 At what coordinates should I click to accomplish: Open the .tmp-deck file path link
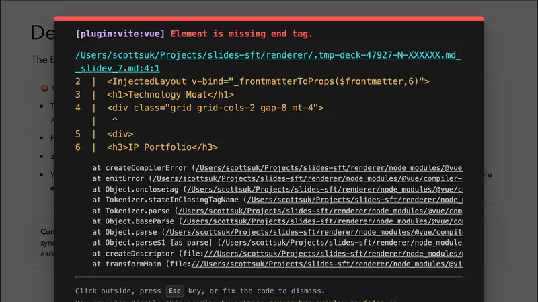click(x=268, y=55)
